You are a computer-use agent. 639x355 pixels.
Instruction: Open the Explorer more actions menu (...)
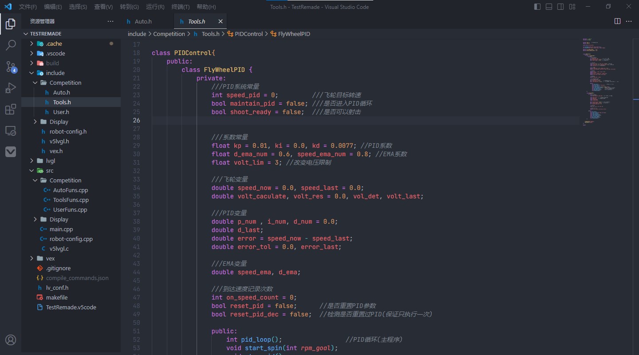(110, 21)
